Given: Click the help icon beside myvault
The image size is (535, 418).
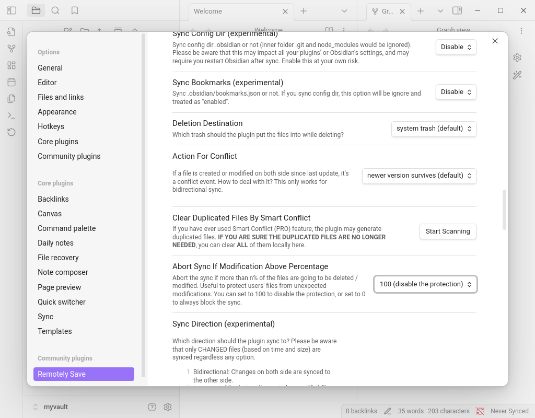Looking at the screenshot, I should (152, 407).
